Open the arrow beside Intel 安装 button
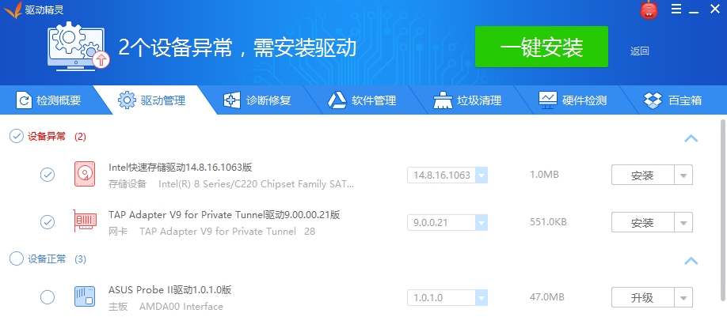 tap(683, 175)
